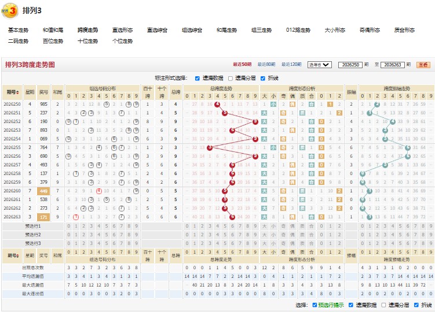Click the red ball for issue 2026250
The width and height of the screenshot is (435, 312).
tap(217, 105)
